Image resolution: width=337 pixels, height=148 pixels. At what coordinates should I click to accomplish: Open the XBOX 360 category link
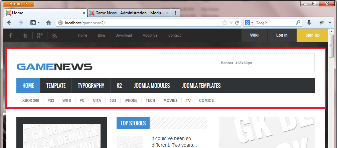(31, 100)
